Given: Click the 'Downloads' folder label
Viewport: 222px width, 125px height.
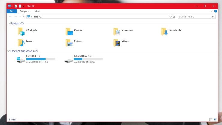Looking at the screenshot, I should [x=175, y=30].
